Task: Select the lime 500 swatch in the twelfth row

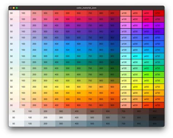Action: (x=70, y=81)
